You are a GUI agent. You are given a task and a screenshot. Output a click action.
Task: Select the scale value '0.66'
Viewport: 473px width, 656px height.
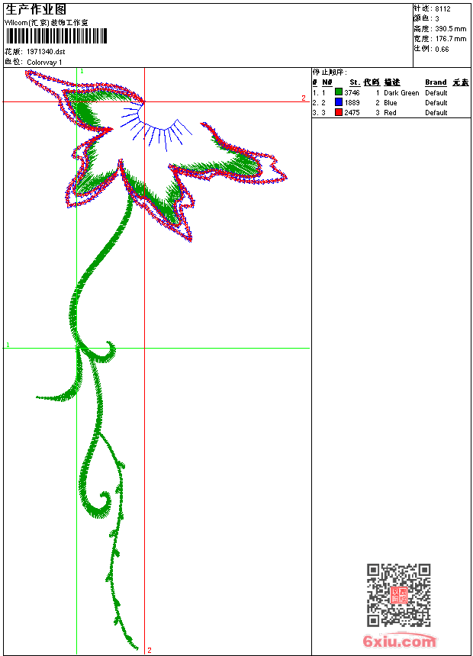pos(442,49)
